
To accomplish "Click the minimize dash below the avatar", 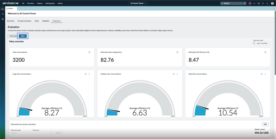I will point(274,9).
